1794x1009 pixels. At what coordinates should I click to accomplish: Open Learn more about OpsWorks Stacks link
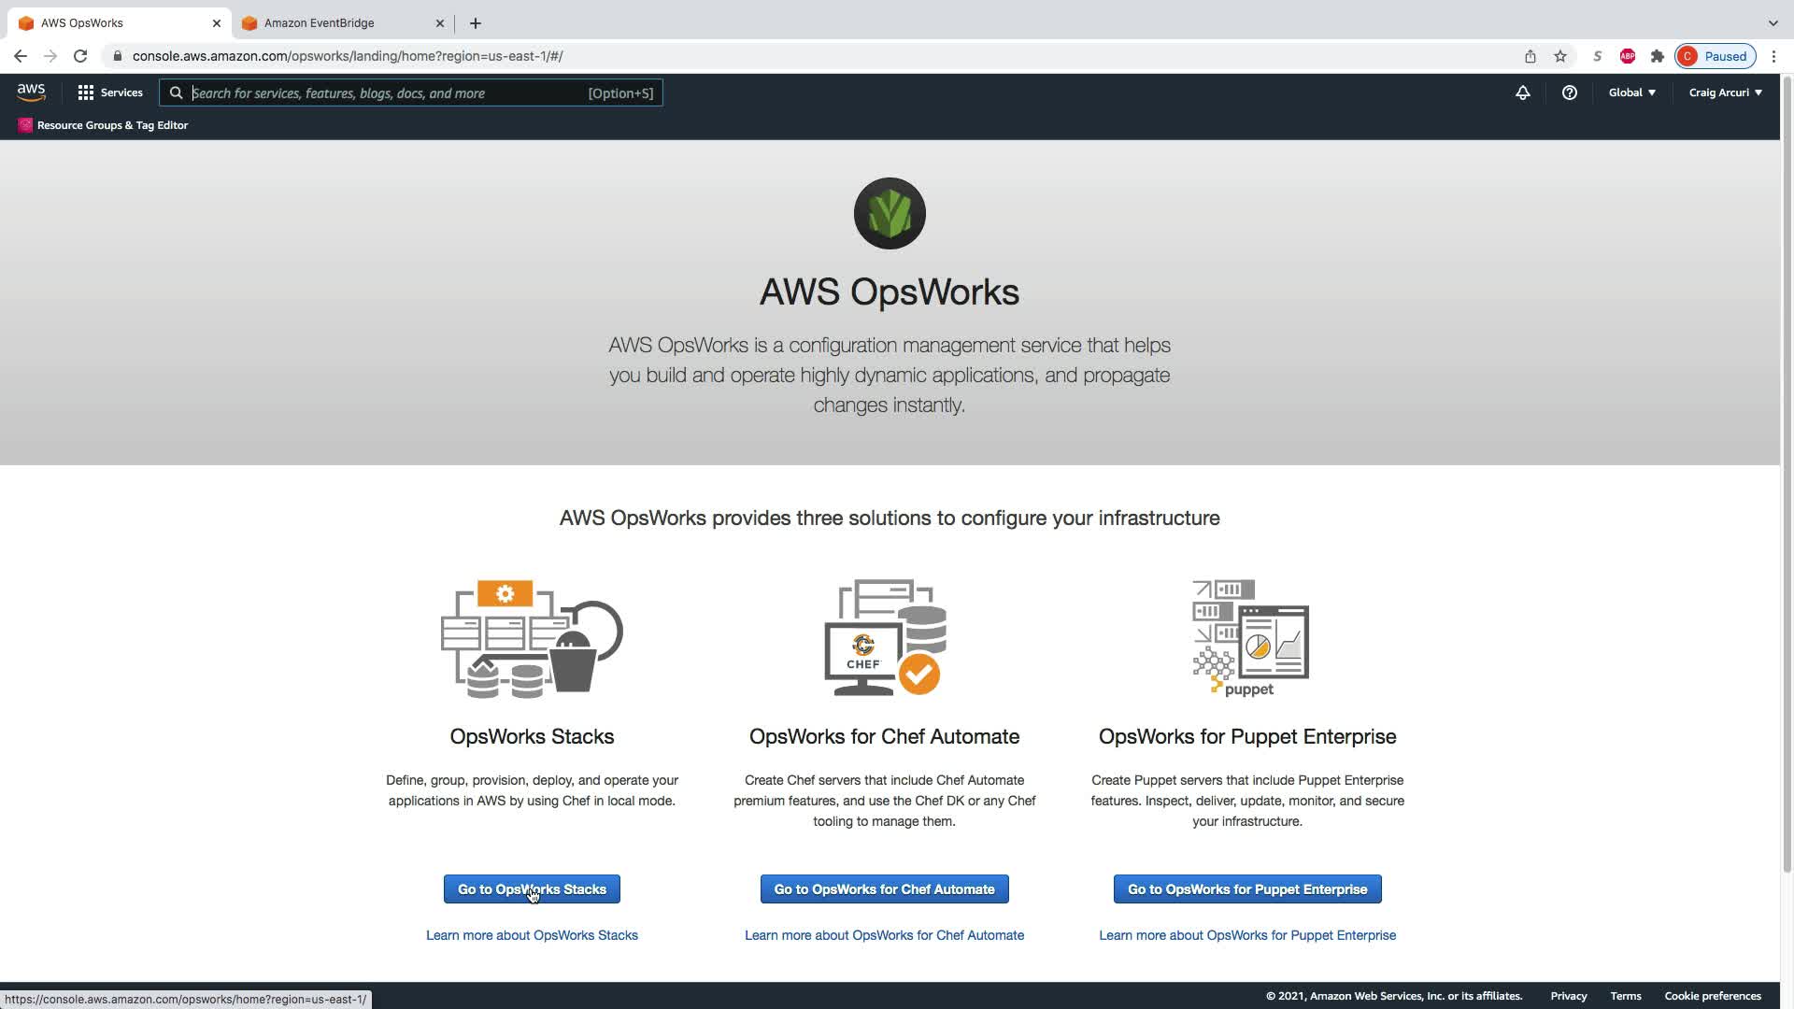pyautogui.click(x=532, y=935)
